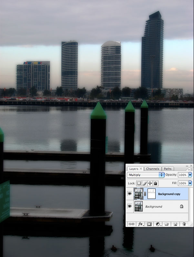Open the Layers panel options menu
The height and width of the screenshot is (257, 194).
191,170
